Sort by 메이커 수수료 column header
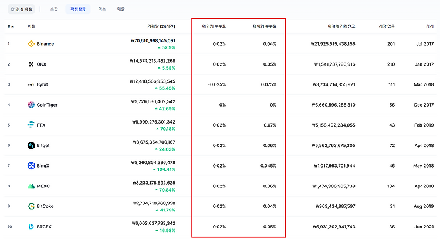 214,26
